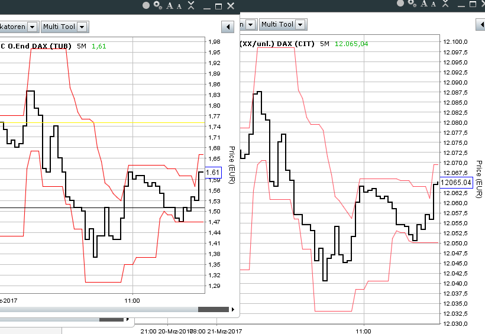This screenshot has width=485, height=334.
Task: Click the TUB chart horizontal scrollbar thumb
Action: (x=214, y=309)
